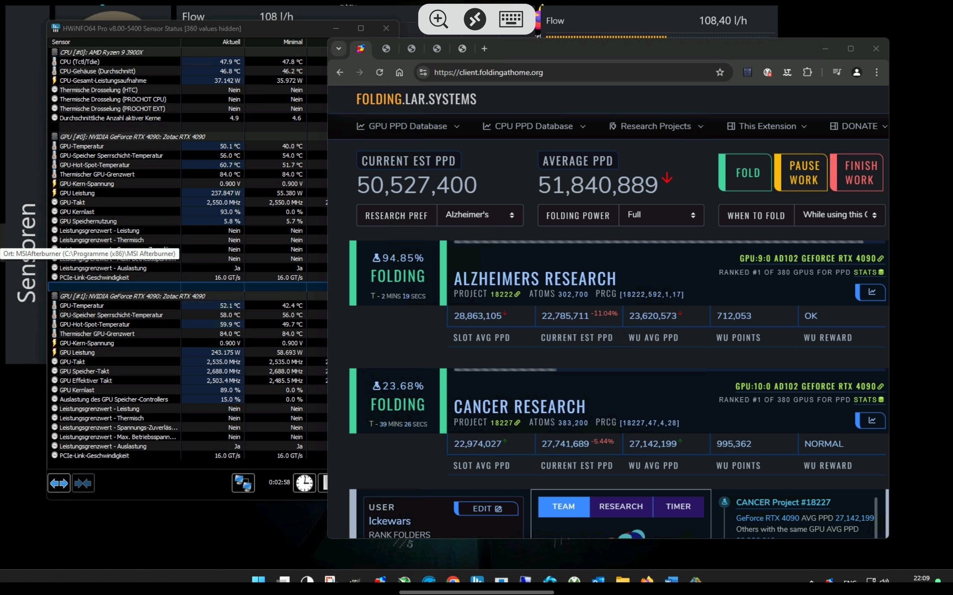953x595 pixels.
Task: Click the LT extension icon in Chrome toolbar
Action: coord(787,72)
